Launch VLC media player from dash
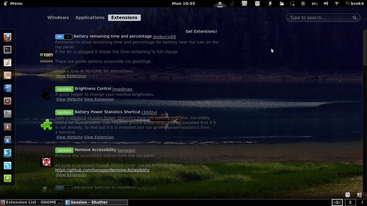 tap(8, 127)
